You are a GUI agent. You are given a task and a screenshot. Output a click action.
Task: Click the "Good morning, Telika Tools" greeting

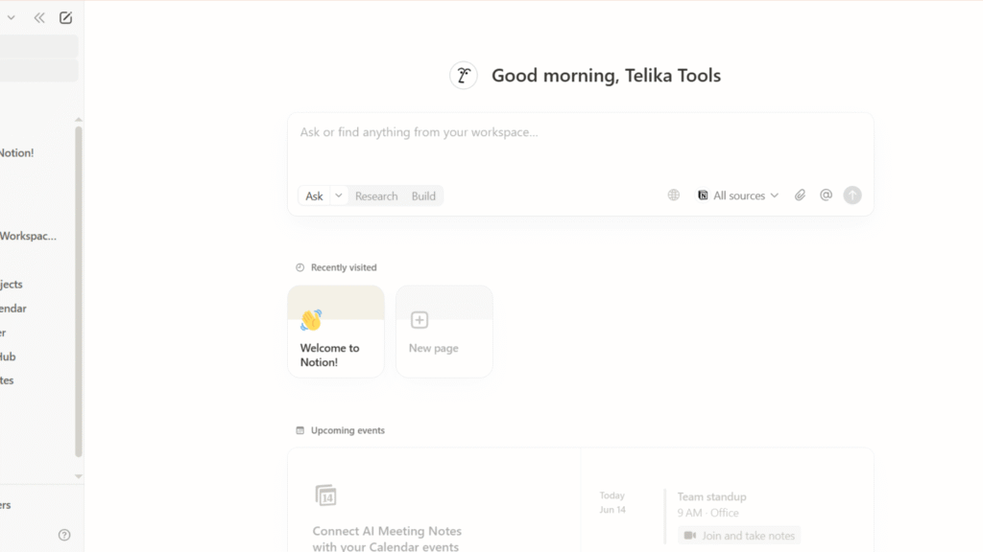pyautogui.click(x=606, y=76)
